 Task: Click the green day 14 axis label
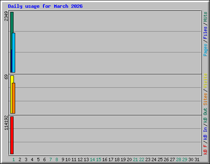click(92, 159)
